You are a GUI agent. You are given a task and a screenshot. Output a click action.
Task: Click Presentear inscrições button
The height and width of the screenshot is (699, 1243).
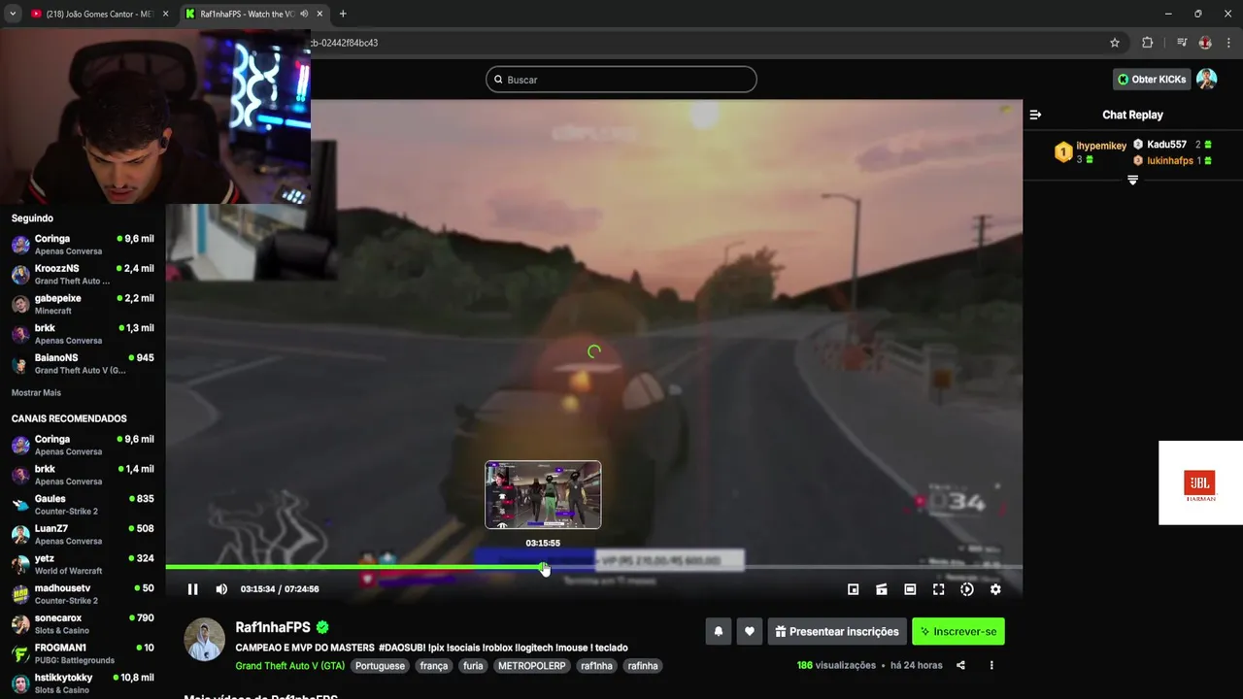point(837,631)
